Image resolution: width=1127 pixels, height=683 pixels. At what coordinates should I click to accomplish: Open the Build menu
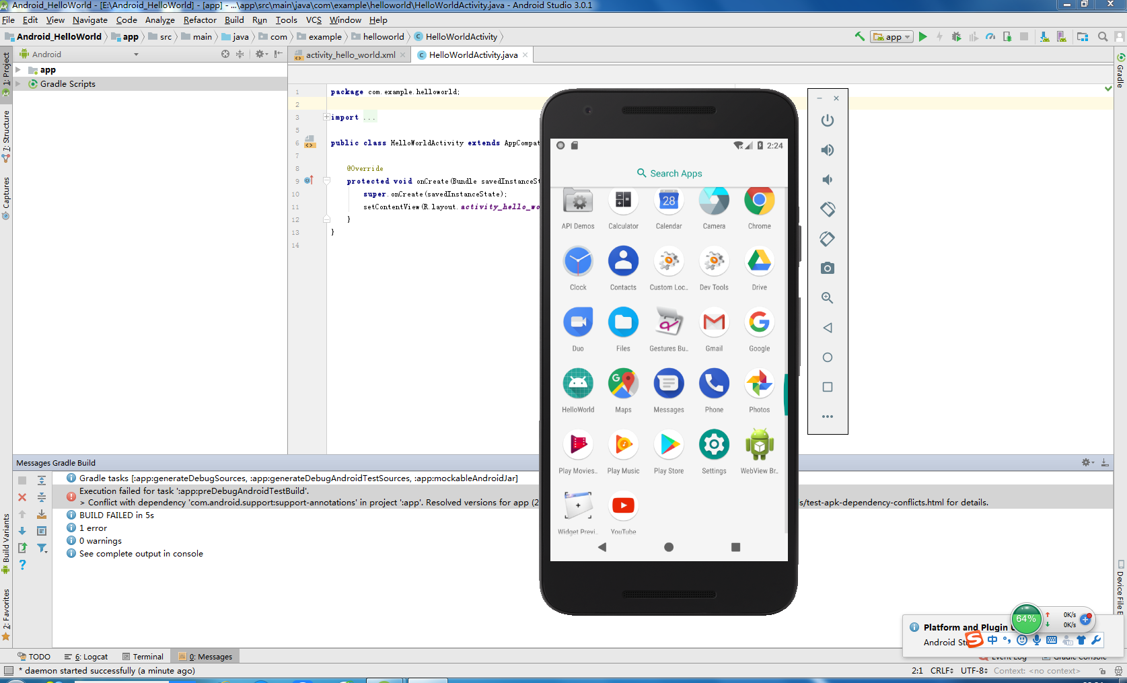(x=234, y=20)
